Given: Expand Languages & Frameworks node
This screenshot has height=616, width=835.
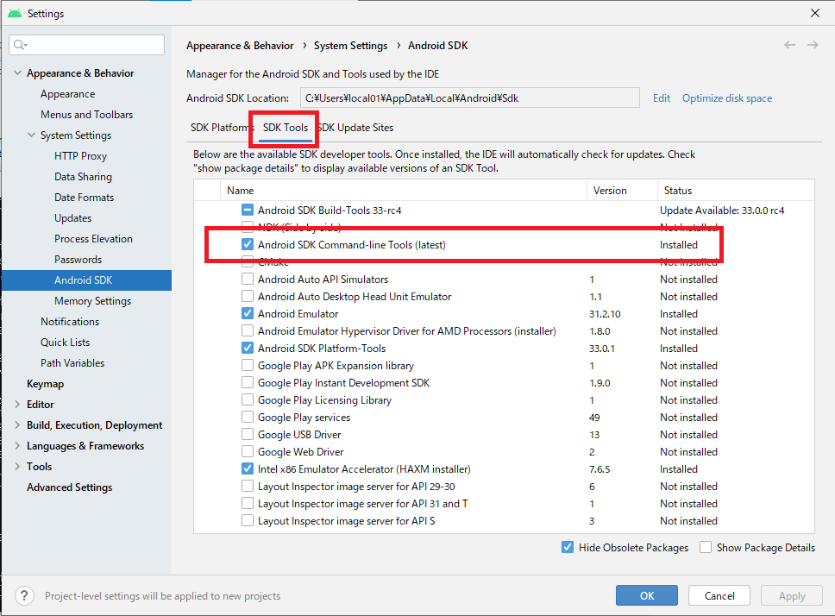Looking at the screenshot, I should [x=17, y=446].
